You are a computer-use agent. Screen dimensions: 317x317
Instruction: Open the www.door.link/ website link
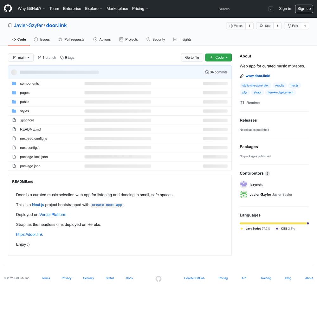(x=258, y=76)
